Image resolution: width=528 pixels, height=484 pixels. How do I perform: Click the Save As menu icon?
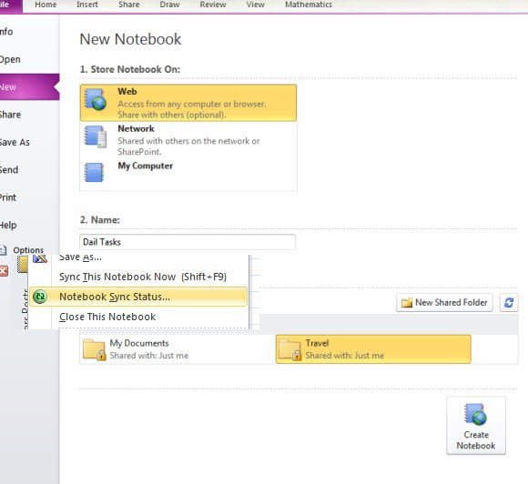click(x=40, y=258)
